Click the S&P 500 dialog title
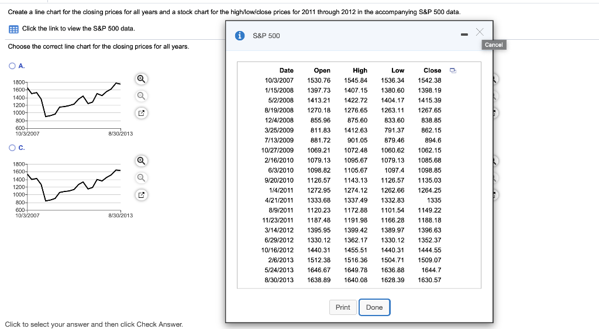 (x=266, y=36)
